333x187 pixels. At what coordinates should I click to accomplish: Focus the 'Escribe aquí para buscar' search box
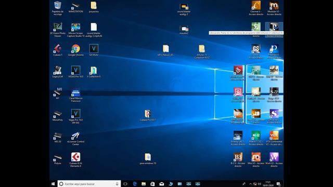click(89, 184)
